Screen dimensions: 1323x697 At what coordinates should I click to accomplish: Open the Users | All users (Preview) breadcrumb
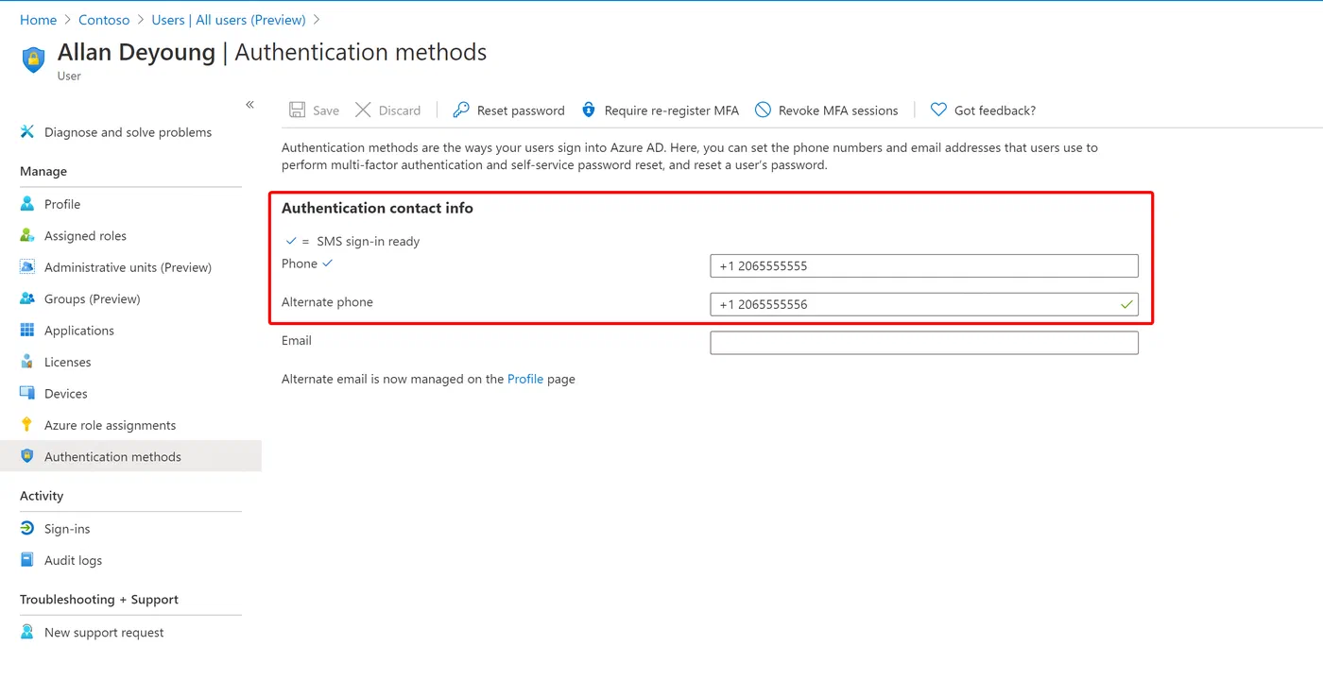coord(229,20)
